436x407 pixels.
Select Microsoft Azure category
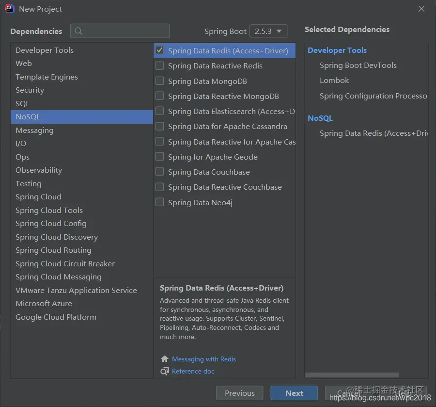tap(82, 304)
